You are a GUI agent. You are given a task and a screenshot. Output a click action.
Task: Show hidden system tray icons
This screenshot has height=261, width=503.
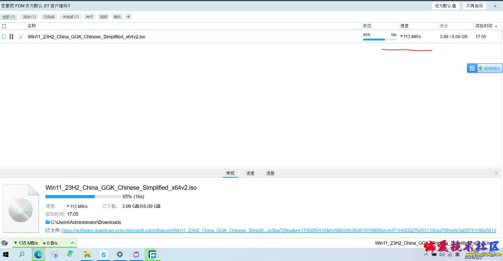pyautogui.click(x=426, y=254)
